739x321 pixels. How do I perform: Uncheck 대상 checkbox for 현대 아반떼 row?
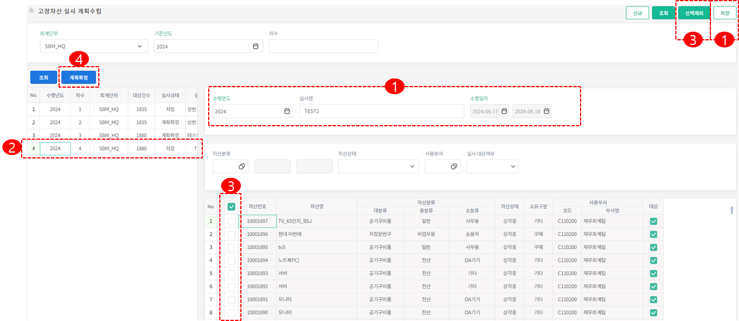[x=653, y=234]
